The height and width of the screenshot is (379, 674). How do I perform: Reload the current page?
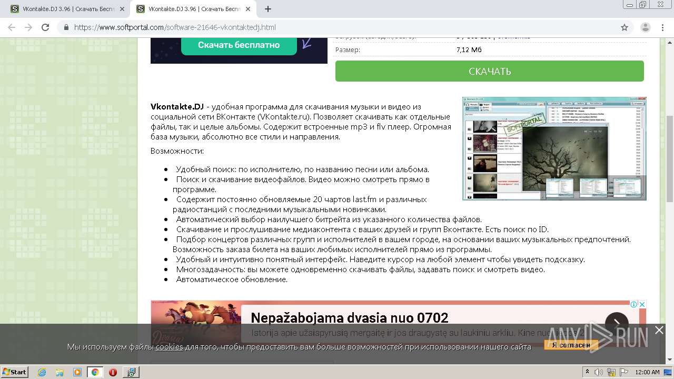click(x=45, y=27)
